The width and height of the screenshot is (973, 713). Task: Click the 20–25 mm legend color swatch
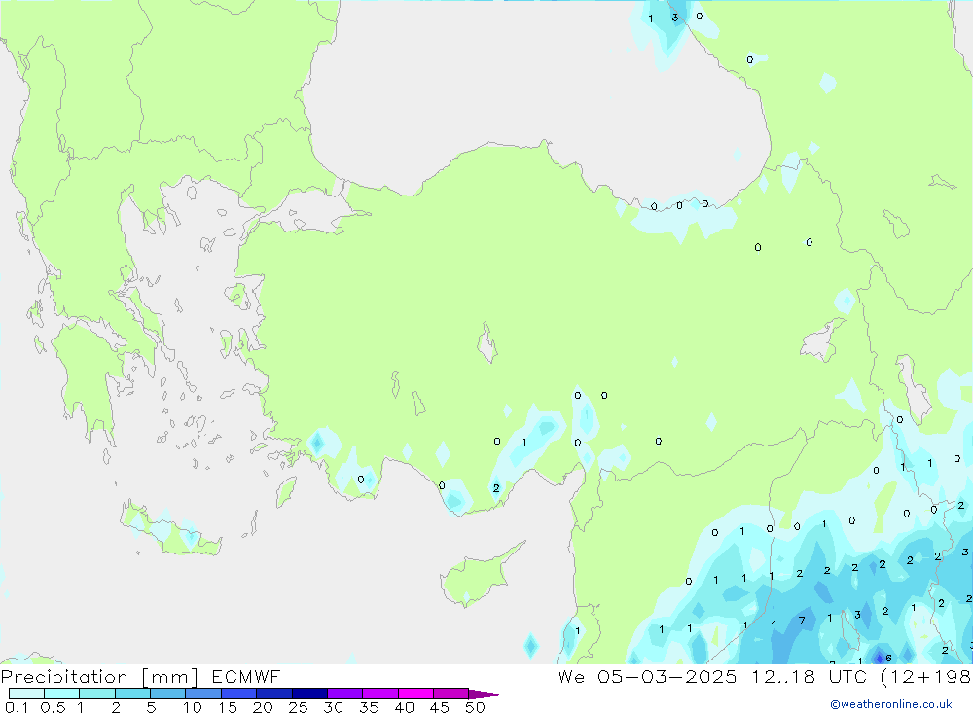(x=273, y=694)
